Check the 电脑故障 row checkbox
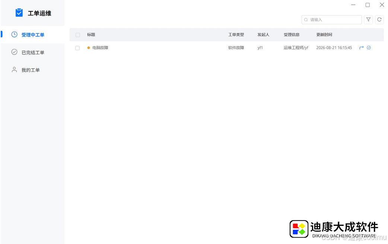The image size is (388, 244). (x=77, y=48)
